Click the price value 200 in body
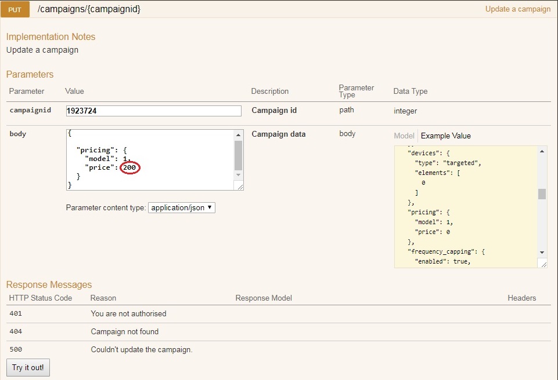The width and height of the screenshot is (558, 380). pyautogui.click(x=129, y=167)
